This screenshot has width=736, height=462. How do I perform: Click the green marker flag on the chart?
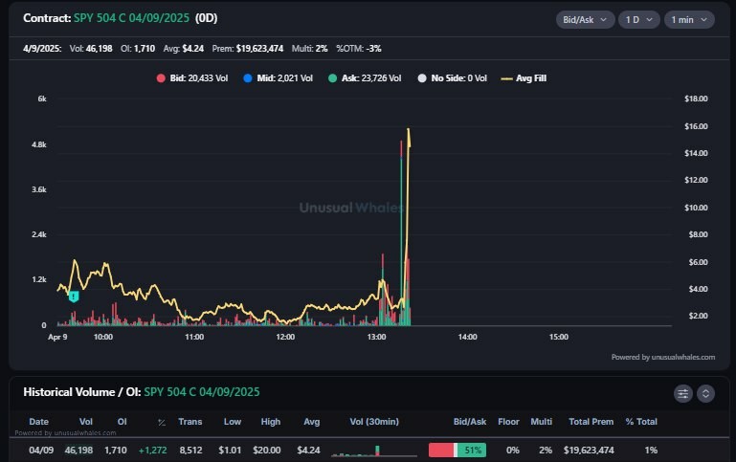[x=74, y=297]
